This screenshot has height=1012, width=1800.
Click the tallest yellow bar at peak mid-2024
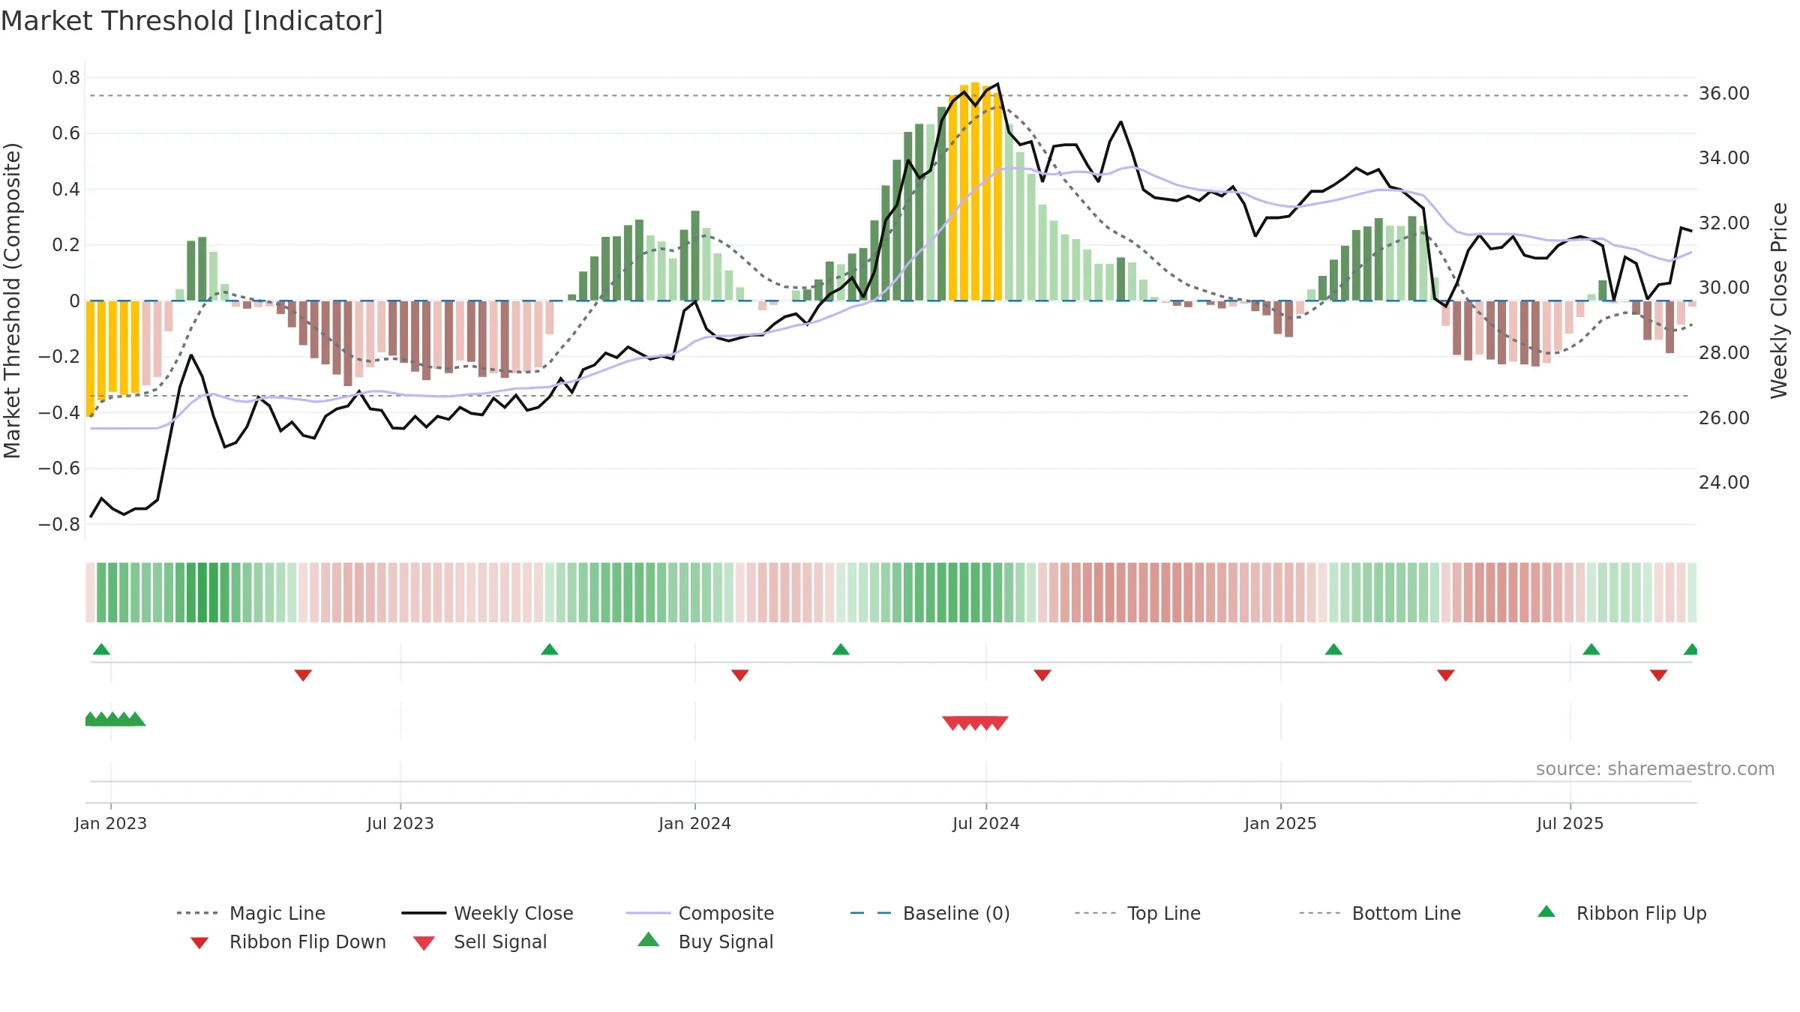click(x=975, y=191)
